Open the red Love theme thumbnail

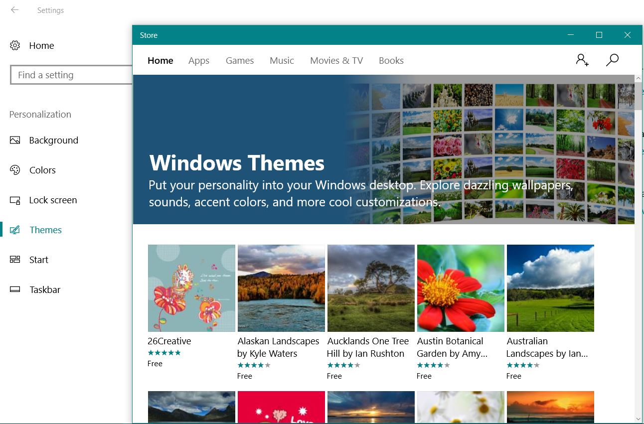point(281,408)
